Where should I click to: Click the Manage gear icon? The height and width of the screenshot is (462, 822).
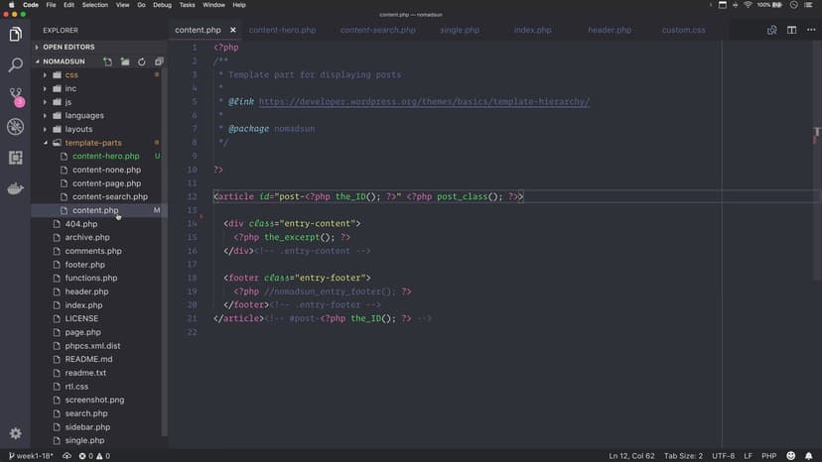(x=15, y=434)
